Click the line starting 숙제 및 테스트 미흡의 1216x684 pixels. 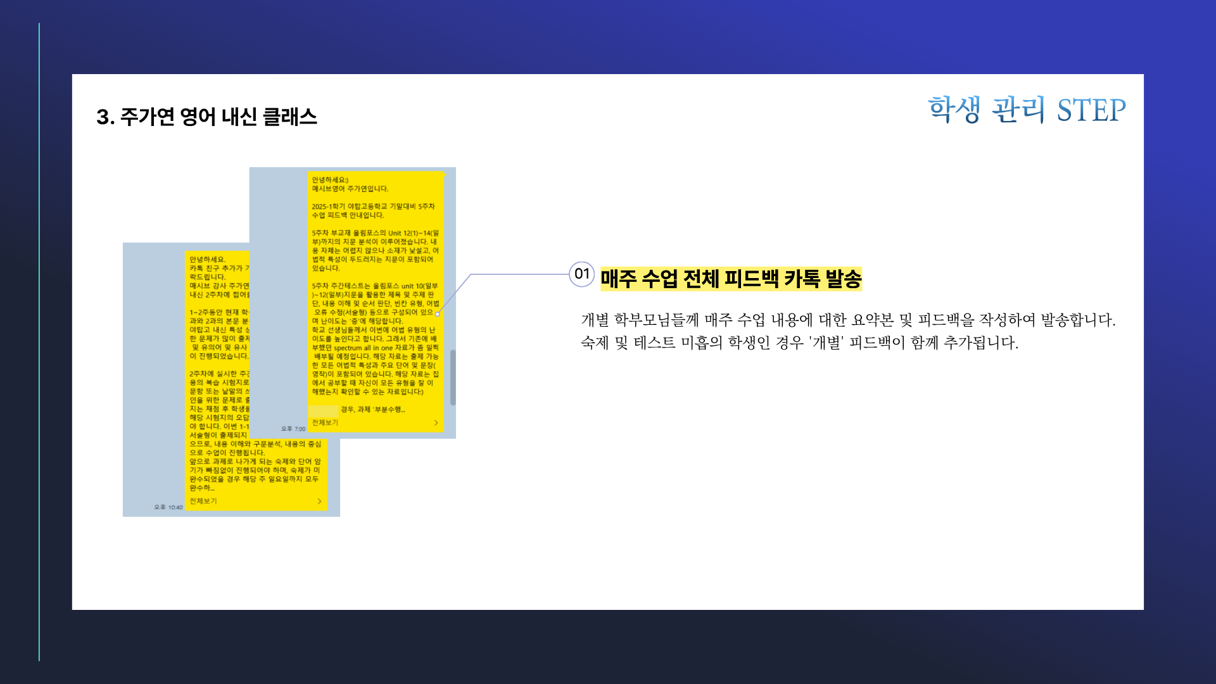pos(799,343)
